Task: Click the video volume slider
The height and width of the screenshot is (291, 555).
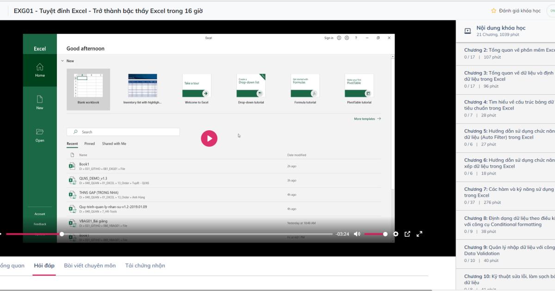Action: 375,234
